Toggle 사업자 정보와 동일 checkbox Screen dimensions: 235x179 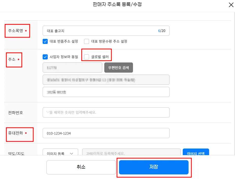coord(45,57)
